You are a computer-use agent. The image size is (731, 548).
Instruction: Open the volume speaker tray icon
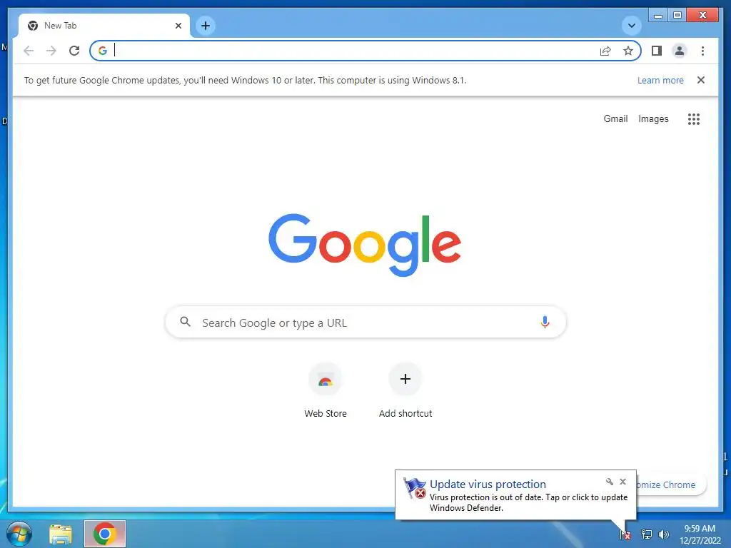(x=663, y=534)
